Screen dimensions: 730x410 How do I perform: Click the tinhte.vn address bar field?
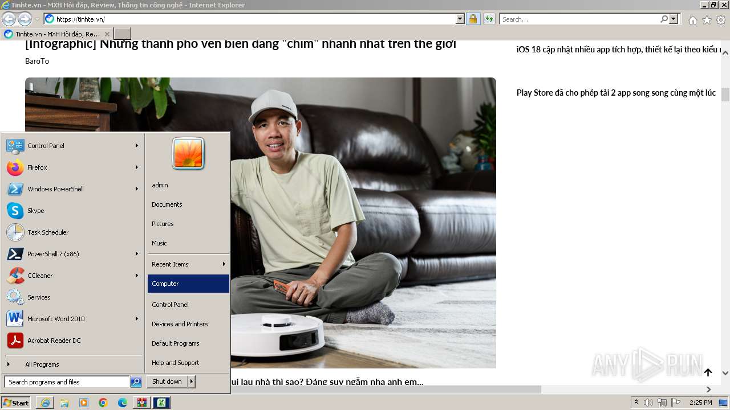click(x=254, y=19)
